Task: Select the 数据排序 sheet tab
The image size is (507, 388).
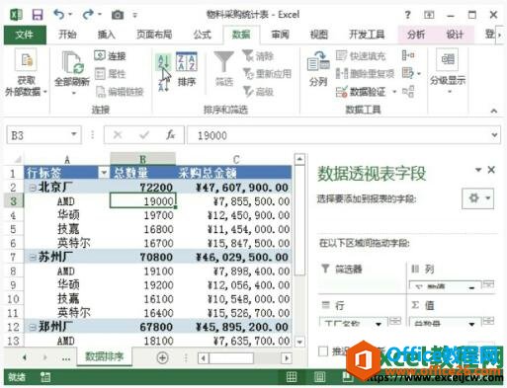Action: click(x=105, y=357)
